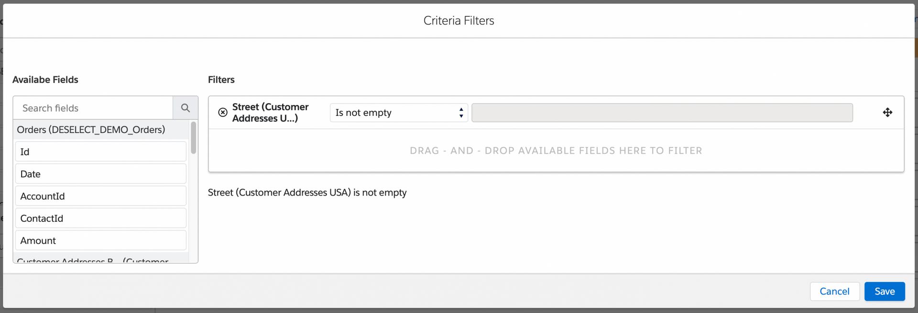The height and width of the screenshot is (313, 918).
Task: Click the Available Fields list scrollbar
Action: 194,138
